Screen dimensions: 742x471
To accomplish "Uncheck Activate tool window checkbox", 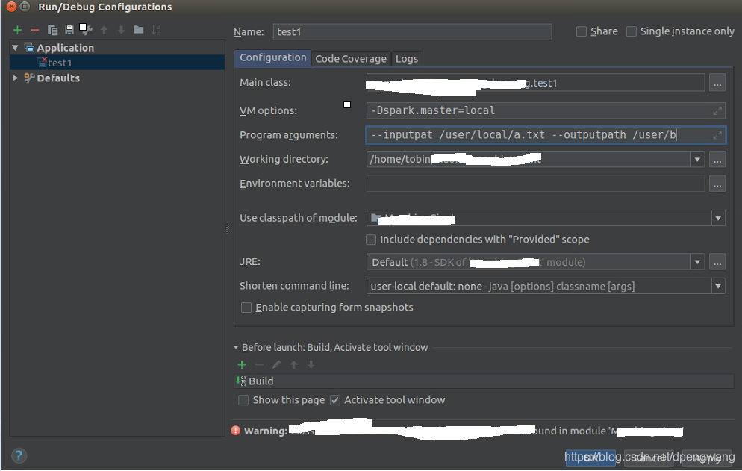I will point(335,401).
